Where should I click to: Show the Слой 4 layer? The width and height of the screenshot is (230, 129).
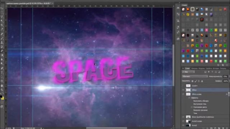[x=183, y=86]
